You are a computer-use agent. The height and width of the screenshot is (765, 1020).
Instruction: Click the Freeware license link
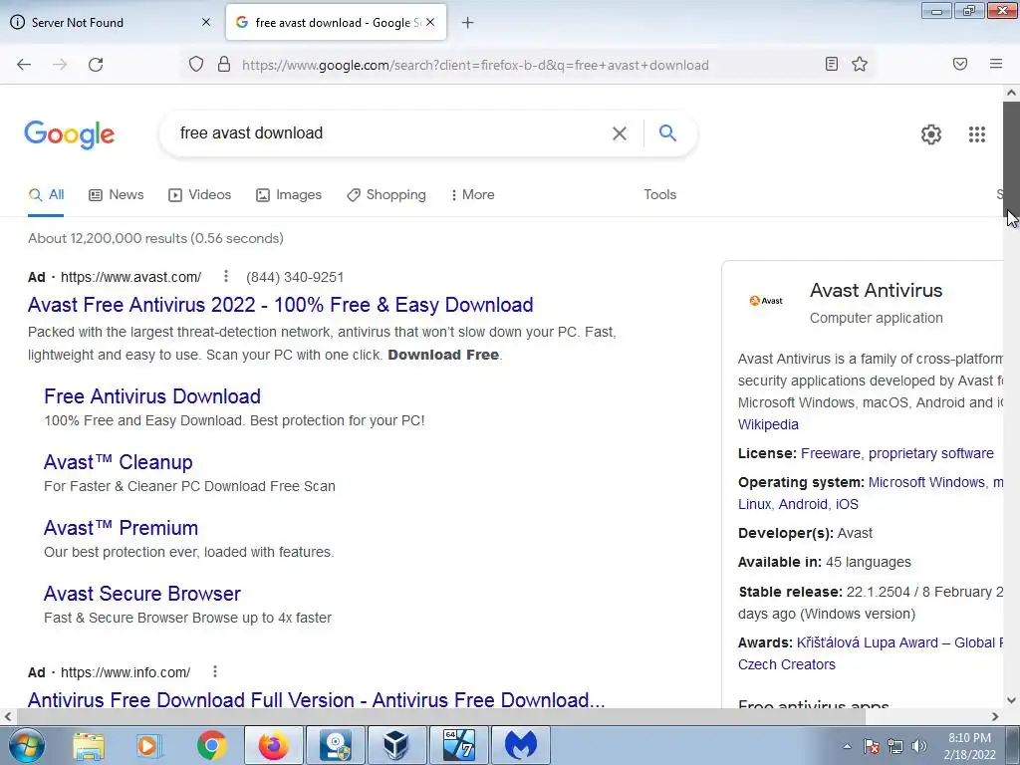click(830, 453)
